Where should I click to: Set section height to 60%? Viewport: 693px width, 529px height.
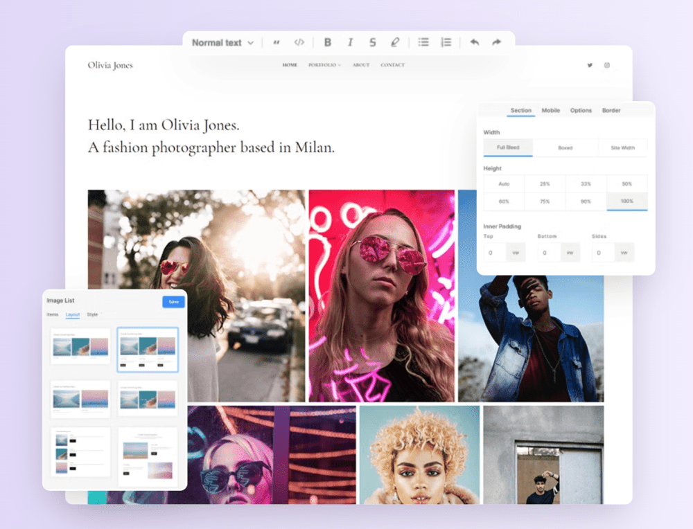click(504, 201)
